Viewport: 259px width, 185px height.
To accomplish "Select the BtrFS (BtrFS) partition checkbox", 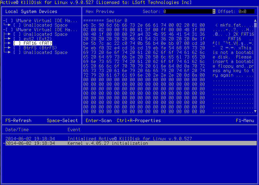I will click(17, 48).
